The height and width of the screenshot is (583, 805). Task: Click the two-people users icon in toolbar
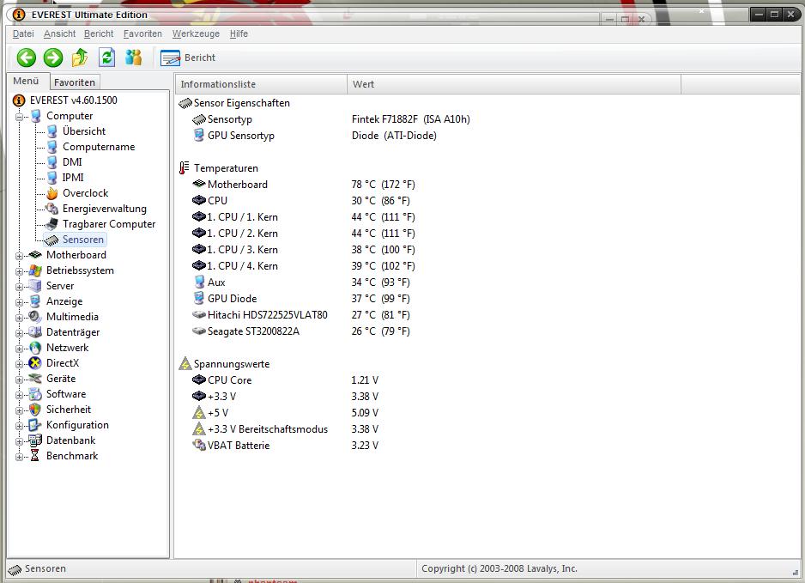pyautogui.click(x=134, y=57)
